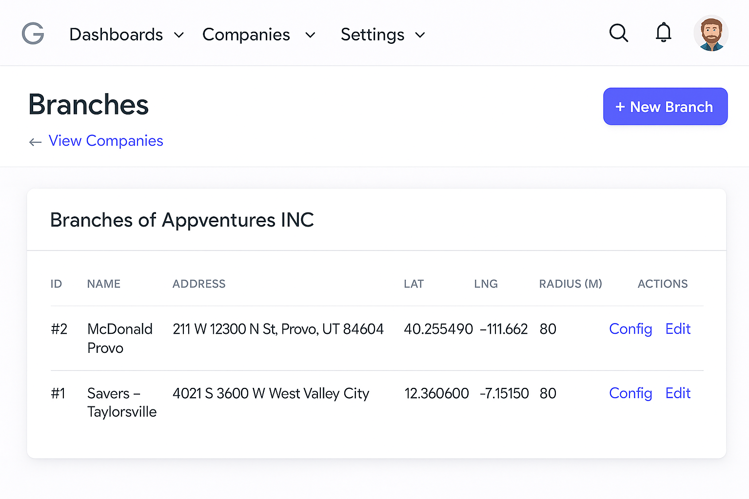Viewport: 749px width, 499px height.
Task: Click the Branches of Appventures INC title
Action: pyautogui.click(x=182, y=220)
